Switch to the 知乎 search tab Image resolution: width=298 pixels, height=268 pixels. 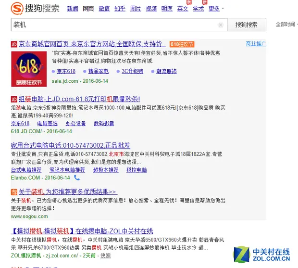pyautogui.click(x=120, y=9)
